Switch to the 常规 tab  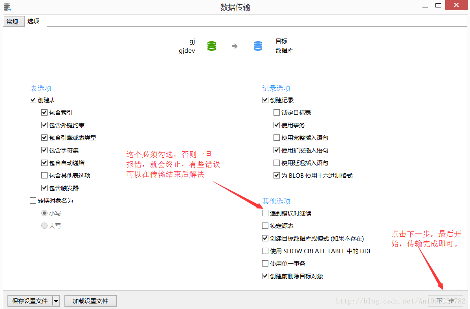13,22
